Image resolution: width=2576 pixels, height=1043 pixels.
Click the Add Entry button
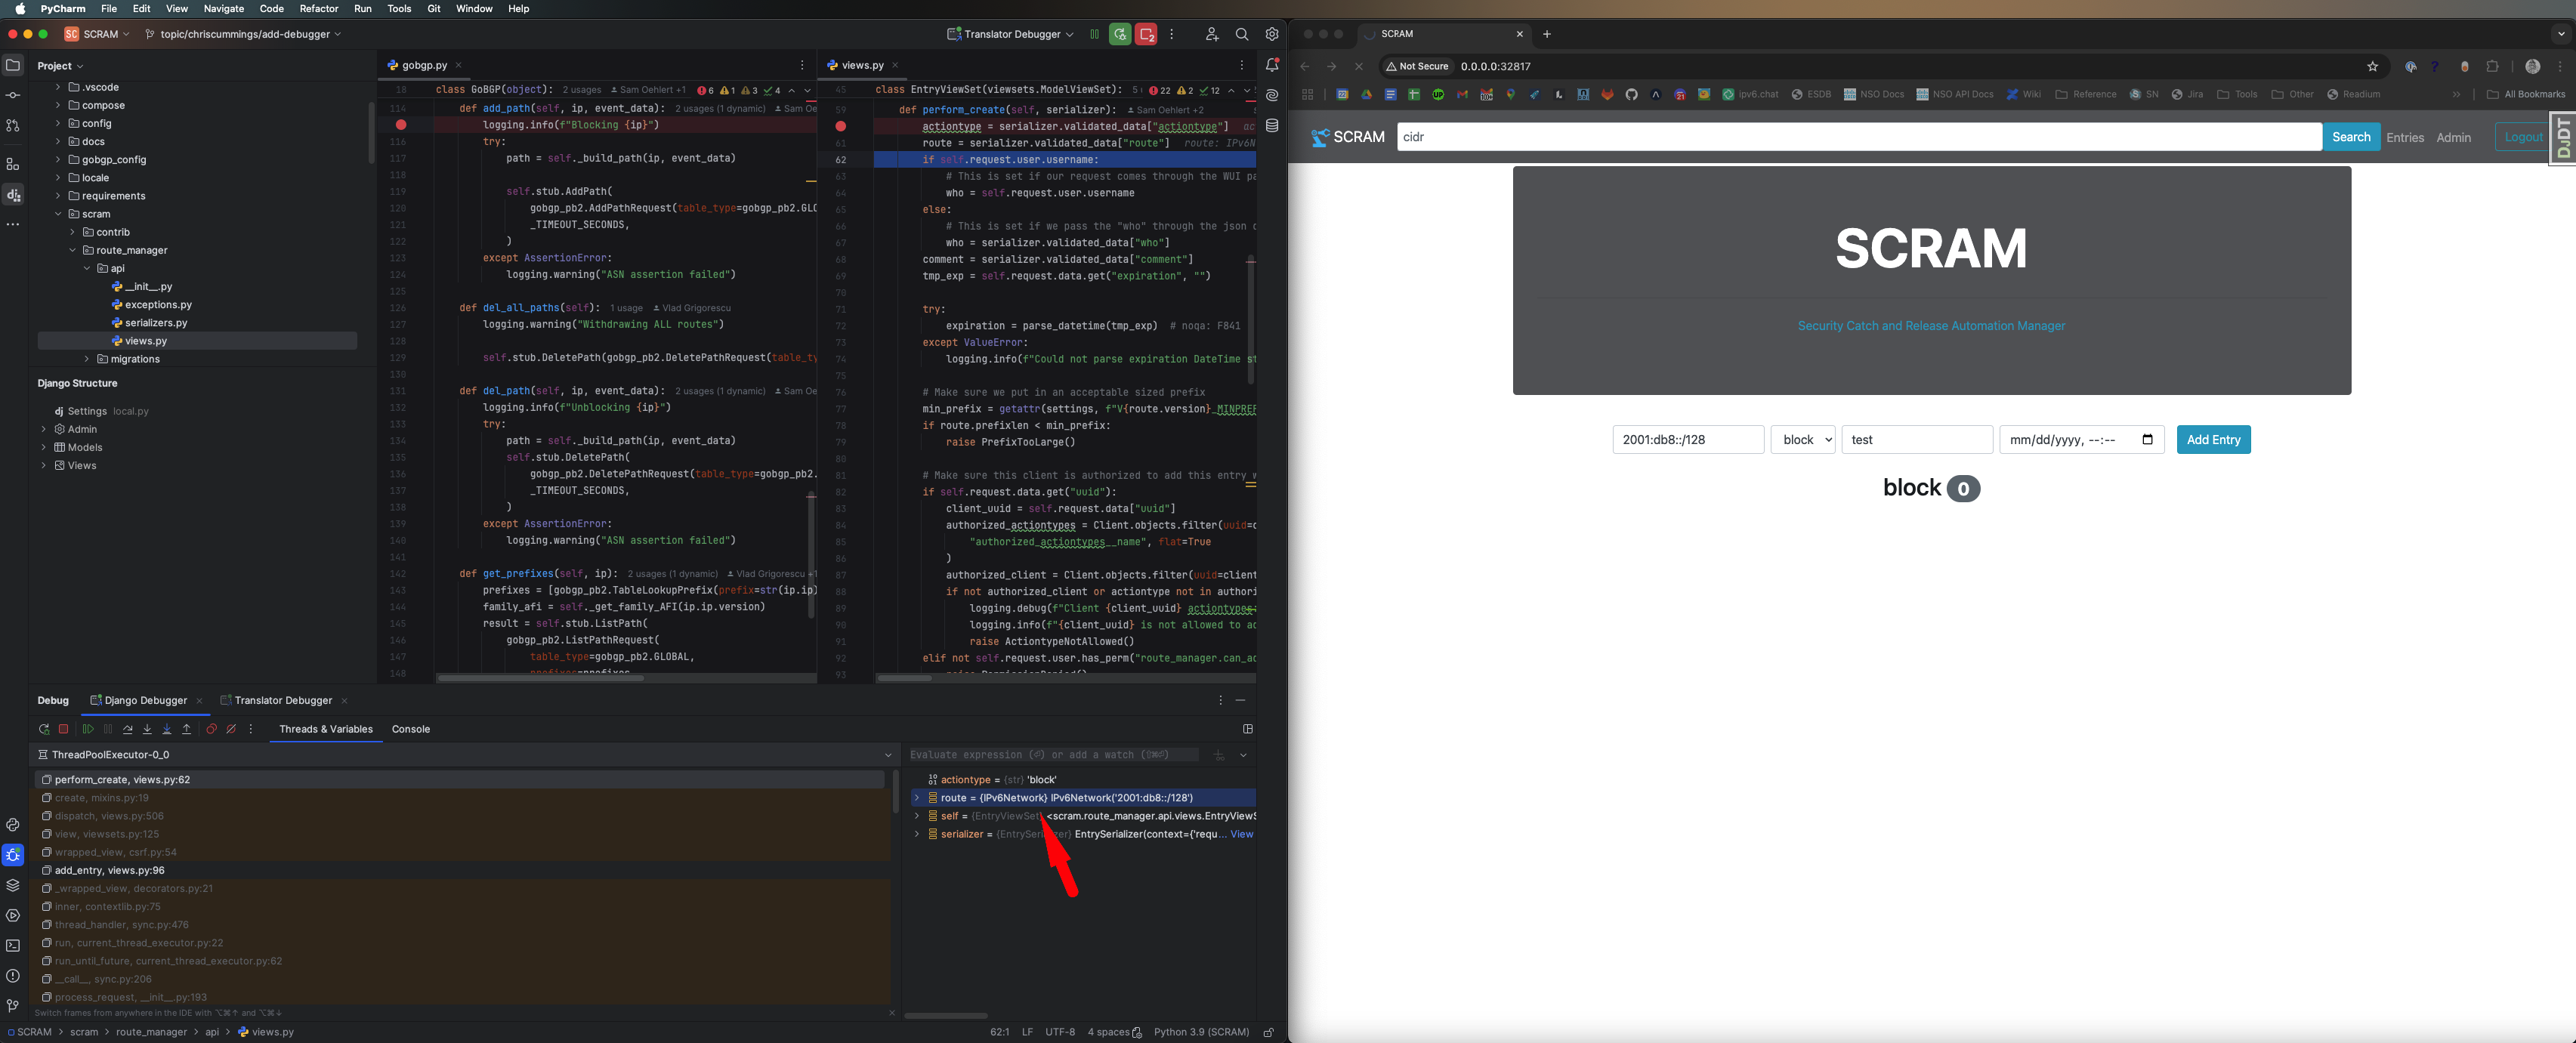[x=2213, y=440]
